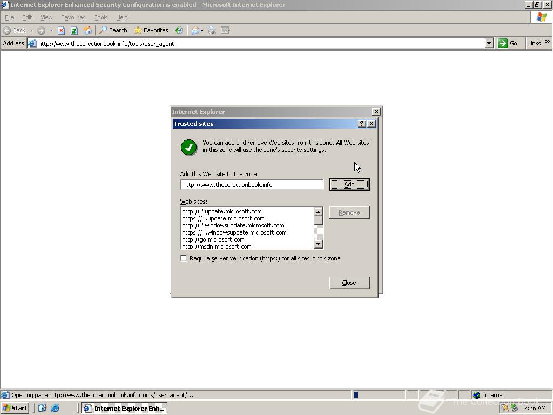This screenshot has width=553, height=415.
Task: Open the Favorites menu
Action: tap(73, 17)
